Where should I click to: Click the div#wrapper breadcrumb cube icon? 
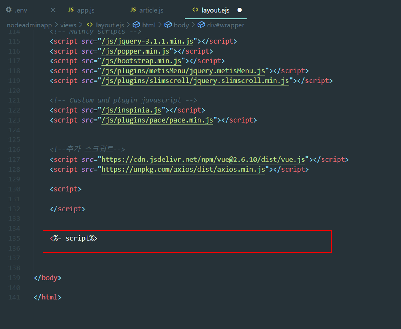pos(201,25)
